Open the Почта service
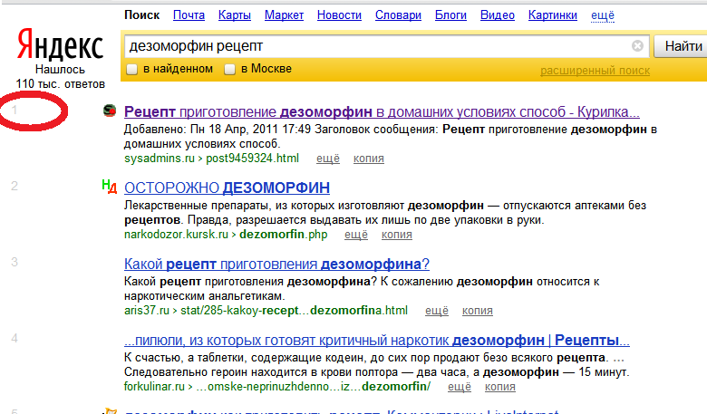707x414 pixels. (189, 15)
